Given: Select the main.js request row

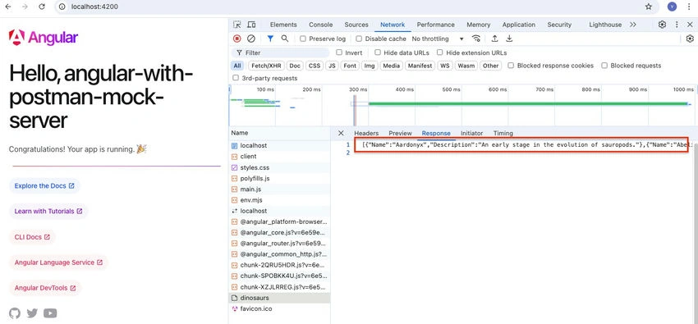Looking at the screenshot, I should pos(280,189).
